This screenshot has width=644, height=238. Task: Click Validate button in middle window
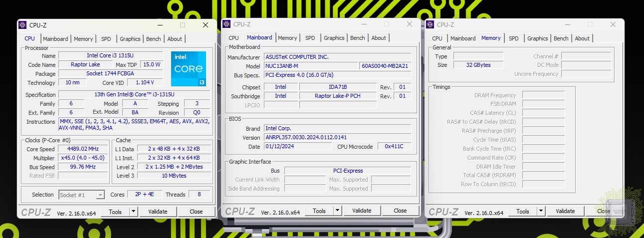pos(362,211)
